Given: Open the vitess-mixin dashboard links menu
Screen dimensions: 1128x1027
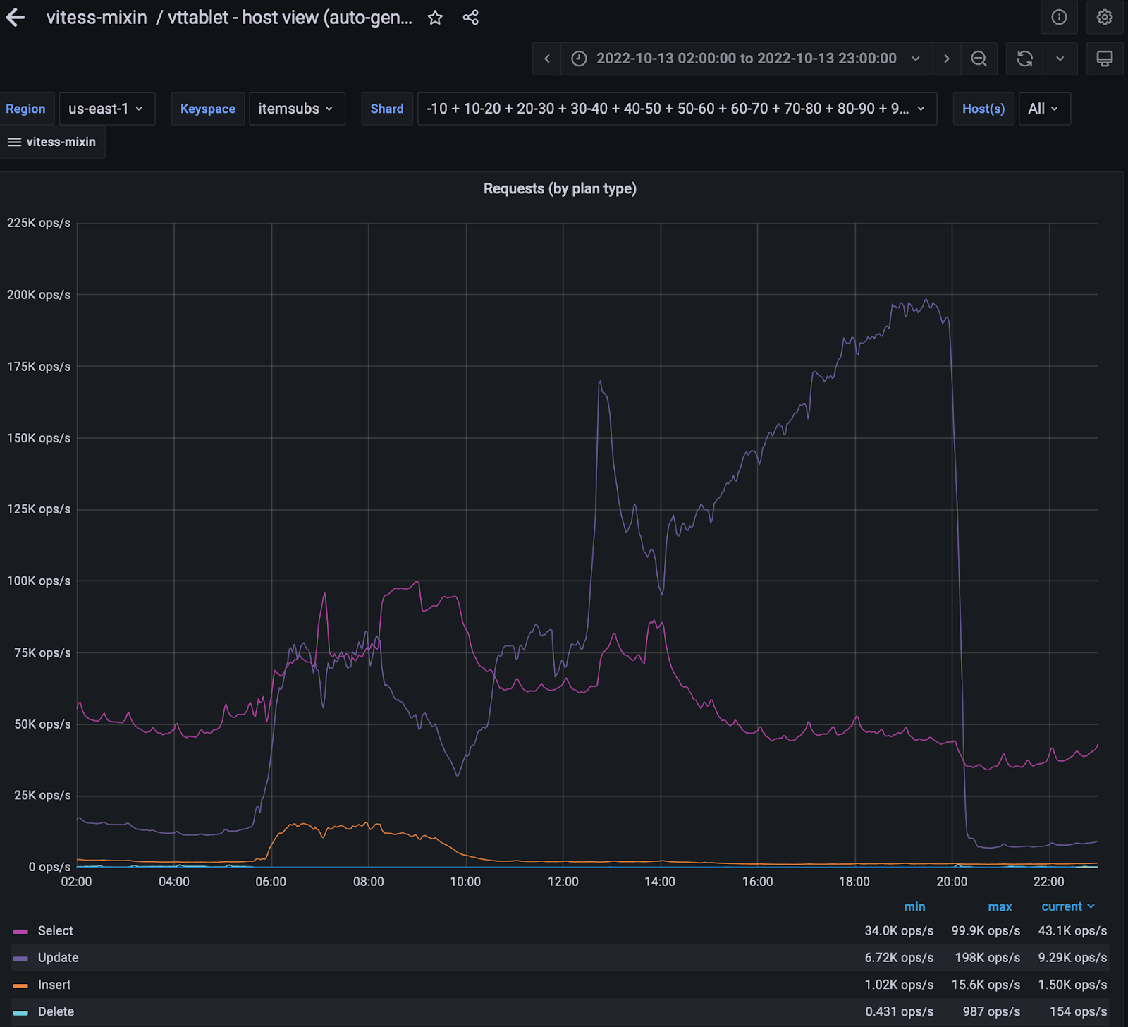Looking at the screenshot, I should click(x=51, y=142).
